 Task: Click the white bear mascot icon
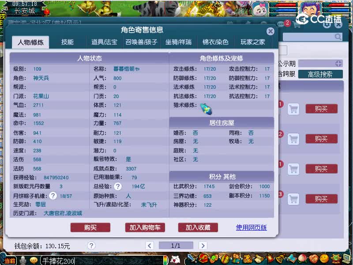pyautogui.click(x=175, y=260)
